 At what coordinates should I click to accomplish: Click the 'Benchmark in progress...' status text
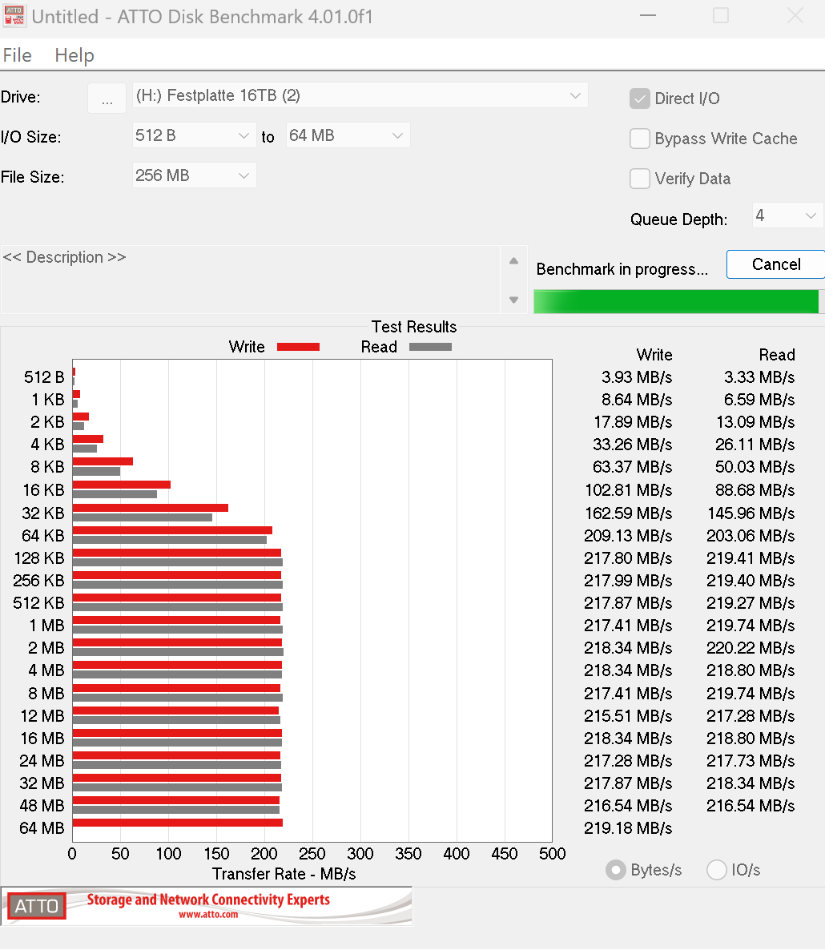[x=622, y=268]
